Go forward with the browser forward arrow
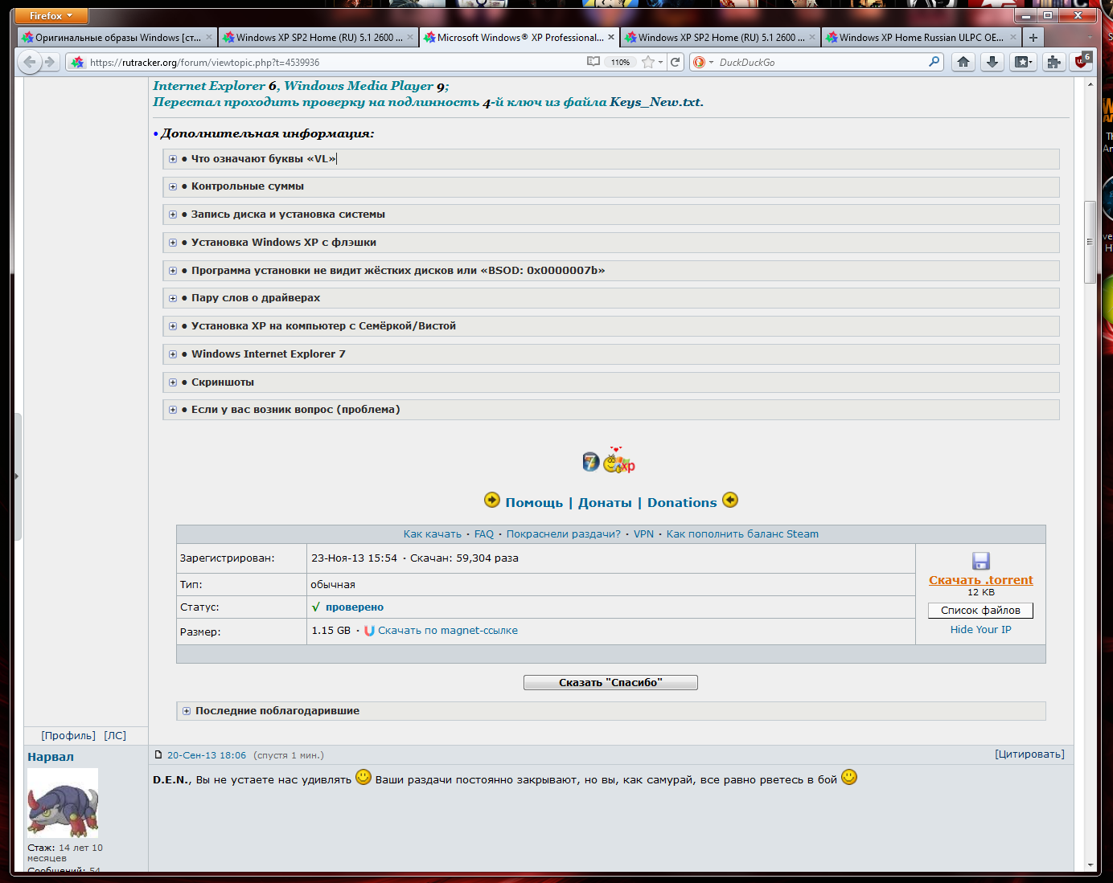This screenshot has width=1113, height=883. 50,62
